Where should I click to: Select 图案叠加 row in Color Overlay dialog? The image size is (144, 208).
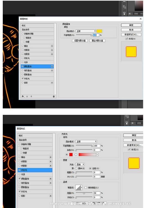click(x=37, y=75)
